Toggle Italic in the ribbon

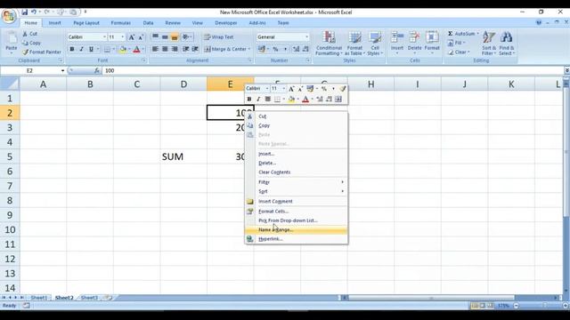[81, 49]
